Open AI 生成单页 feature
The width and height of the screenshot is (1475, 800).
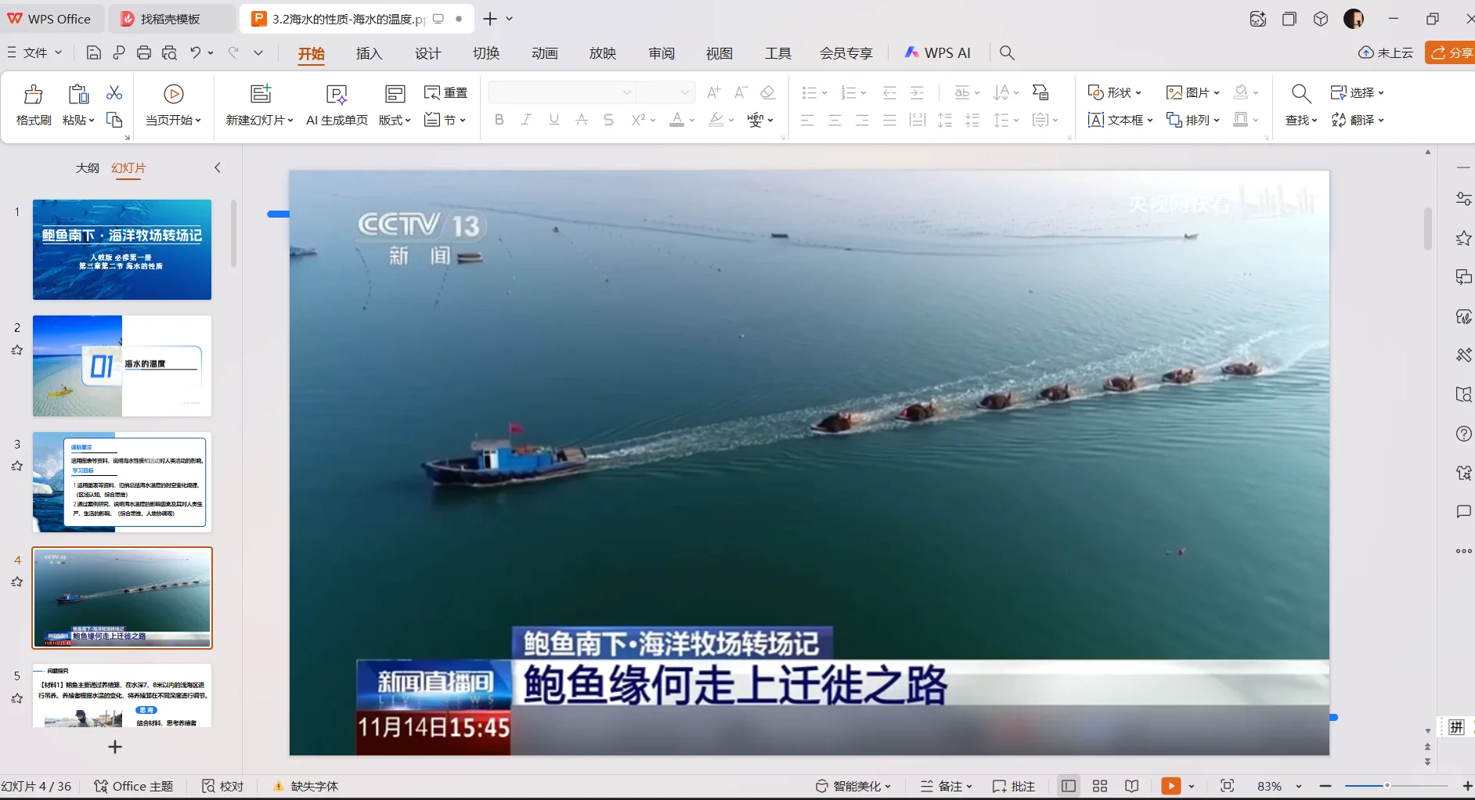[336, 104]
